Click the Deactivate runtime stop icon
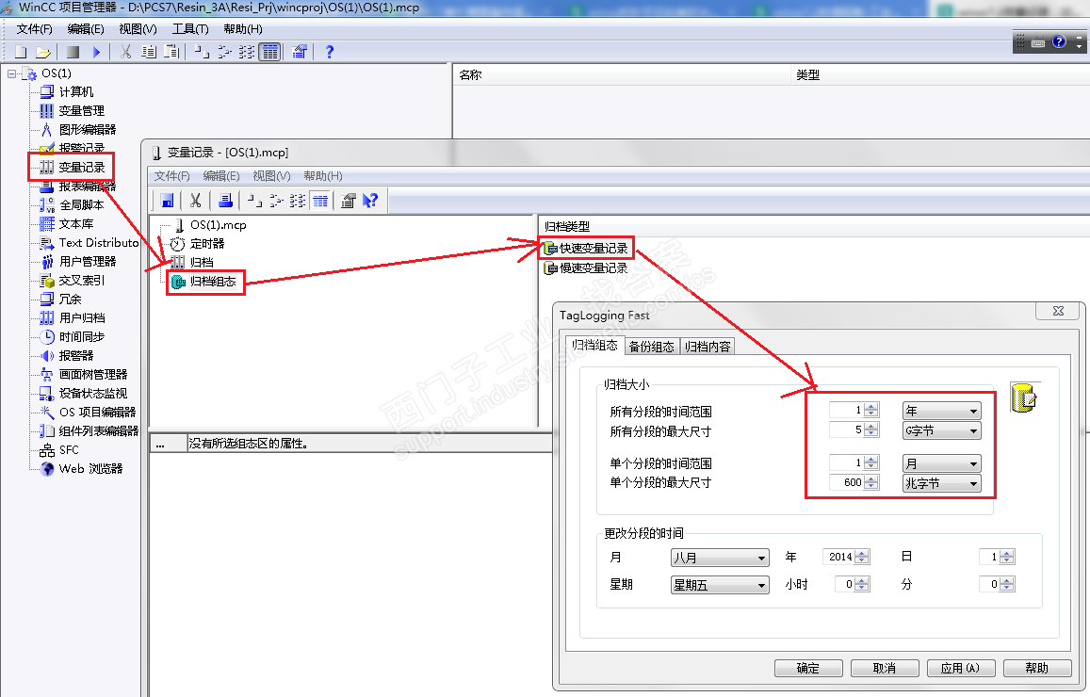Viewport: 1090px width, 697px height. click(x=73, y=52)
